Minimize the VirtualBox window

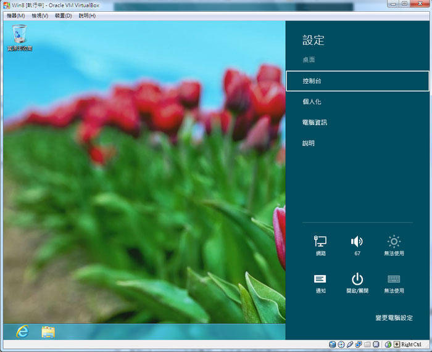(x=393, y=4)
